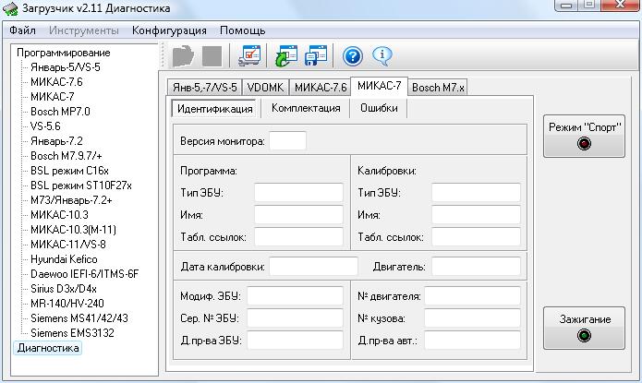This screenshot has width=642, height=383.
Task: Switch to VDOMK tab
Action: 265,87
